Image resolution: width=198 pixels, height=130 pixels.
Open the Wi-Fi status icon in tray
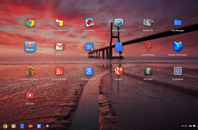pyautogui.click(x=194, y=126)
